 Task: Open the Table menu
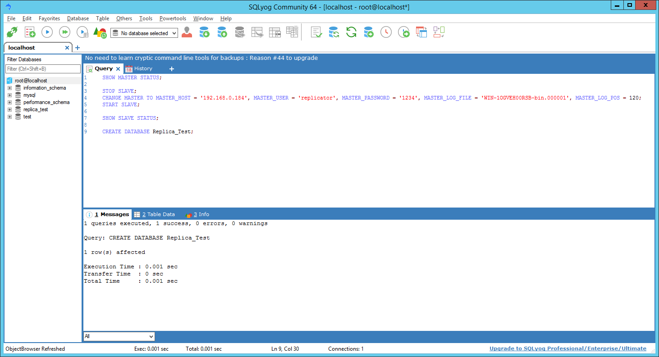tap(102, 18)
